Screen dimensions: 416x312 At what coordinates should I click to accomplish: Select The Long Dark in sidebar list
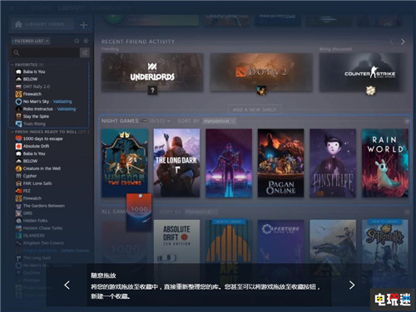click(37, 258)
